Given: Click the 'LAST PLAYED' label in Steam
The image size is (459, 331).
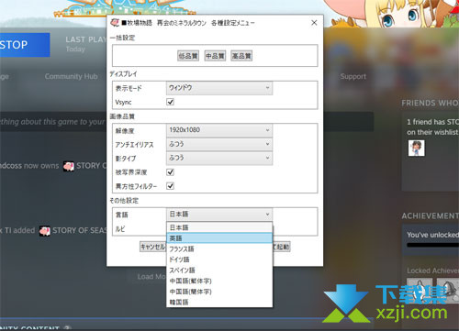Looking at the screenshot, I should tap(85, 39).
